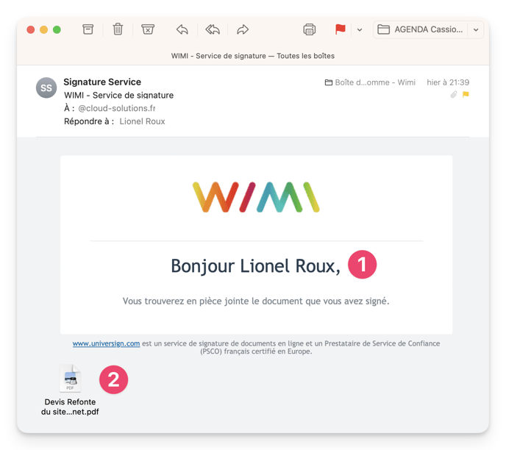Select the sender name Signature Service

pyautogui.click(x=102, y=82)
